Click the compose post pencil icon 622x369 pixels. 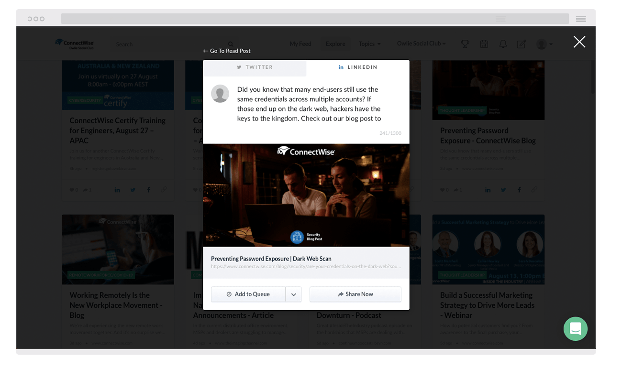click(x=522, y=44)
